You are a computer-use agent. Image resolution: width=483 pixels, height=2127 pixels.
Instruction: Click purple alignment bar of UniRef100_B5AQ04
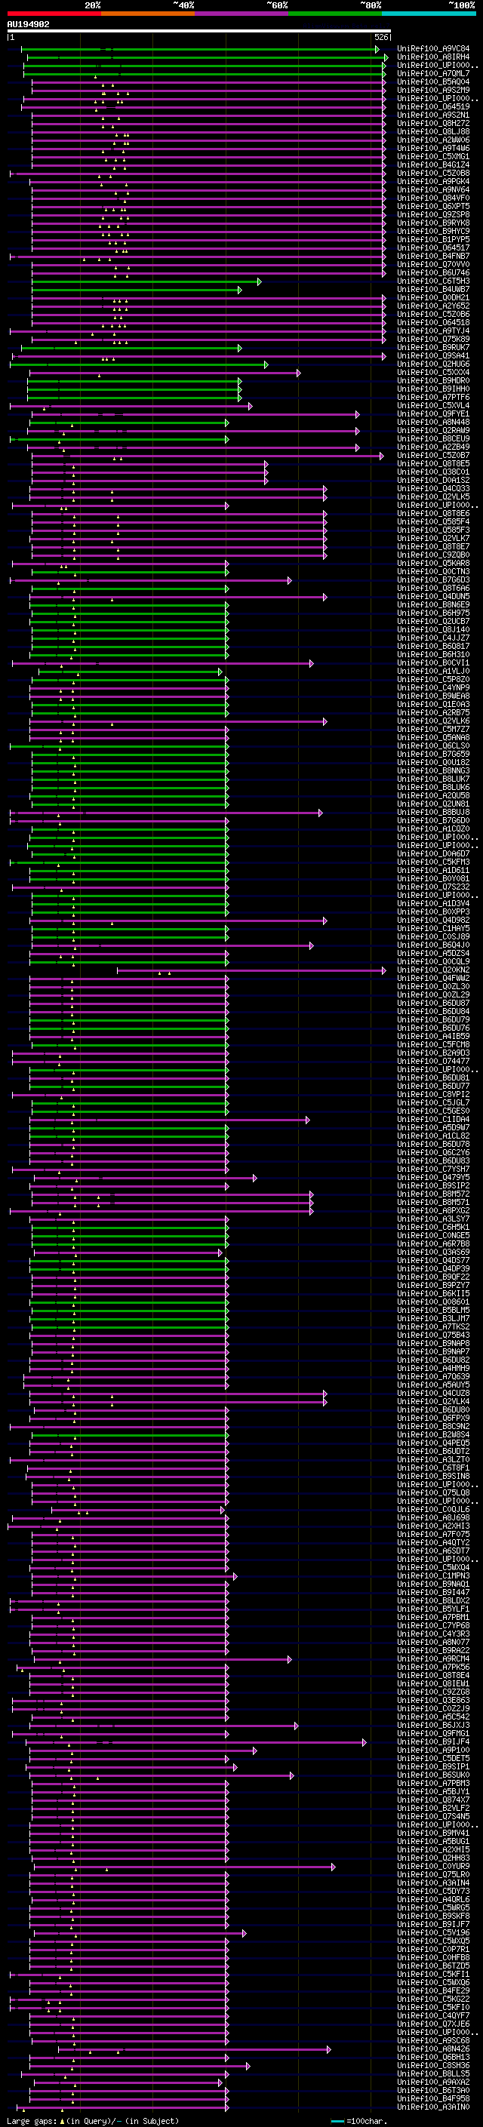coord(208,82)
